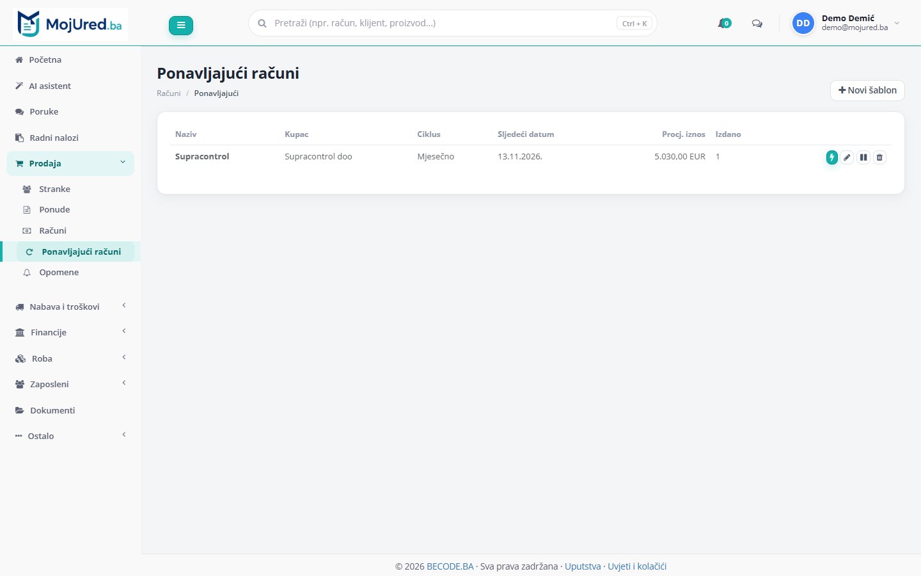Image resolution: width=921 pixels, height=576 pixels.
Task: Click the Ctrl + K shortcut badge
Action: (634, 24)
